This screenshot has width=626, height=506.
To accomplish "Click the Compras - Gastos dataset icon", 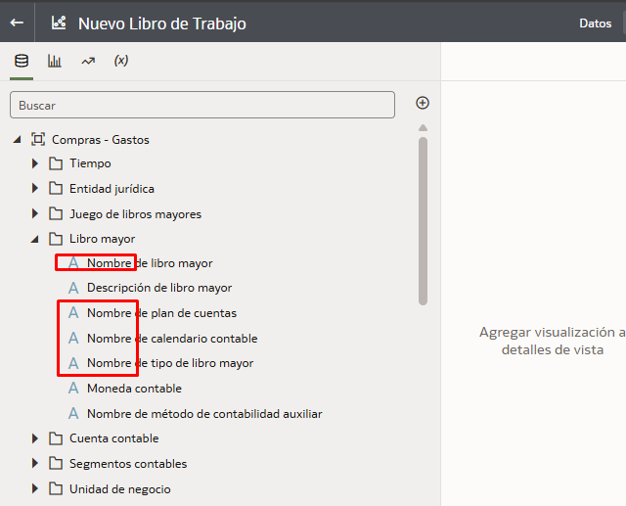I will point(38,140).
